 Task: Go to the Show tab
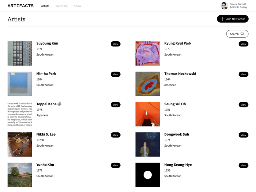point(78,6)
